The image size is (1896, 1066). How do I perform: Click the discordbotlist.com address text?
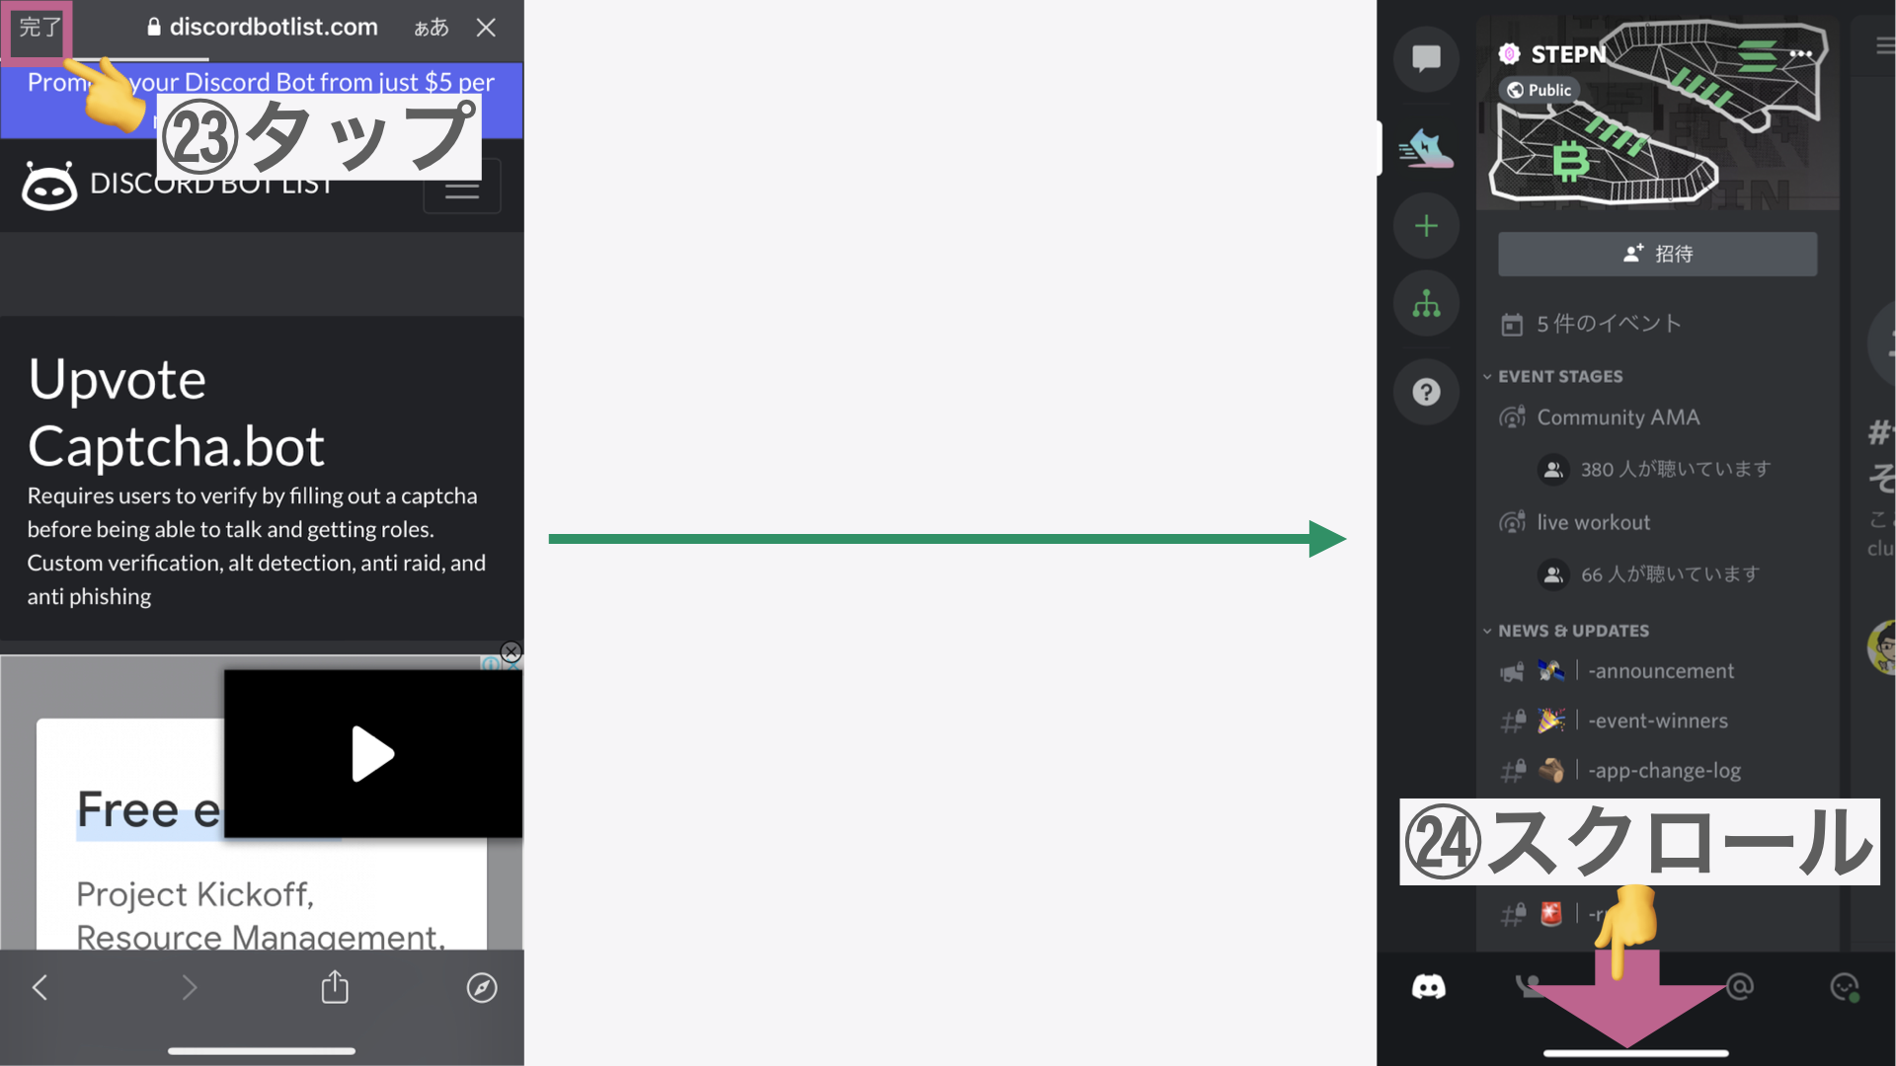[x=274, y=27]
